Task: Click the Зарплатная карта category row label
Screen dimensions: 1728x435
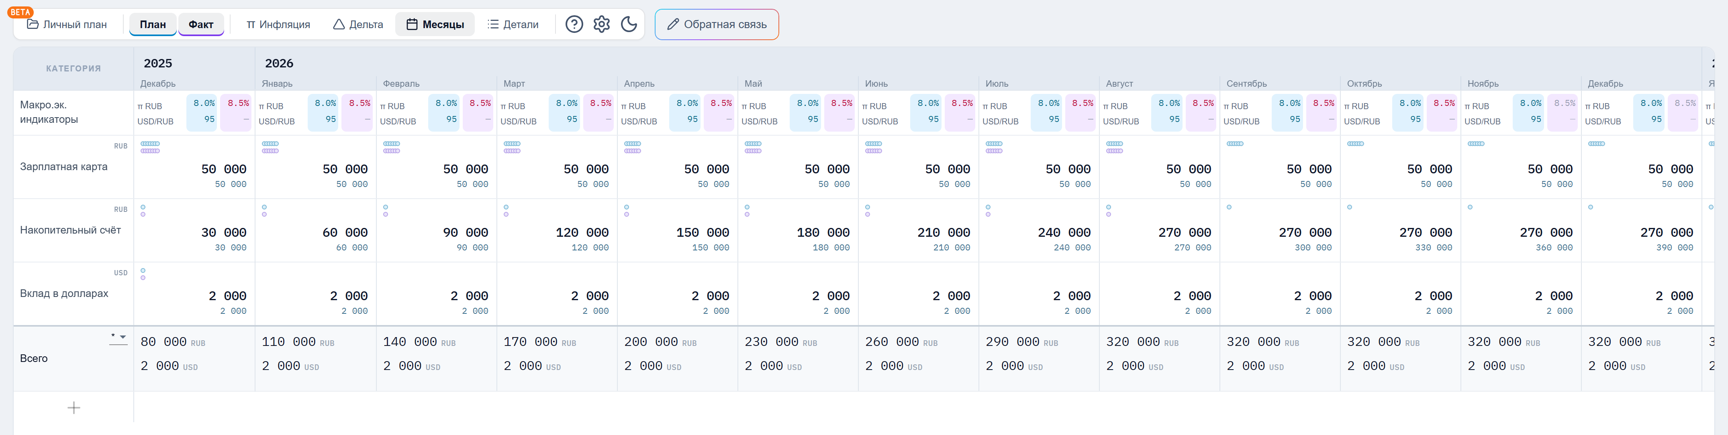Action: [64, 166]
